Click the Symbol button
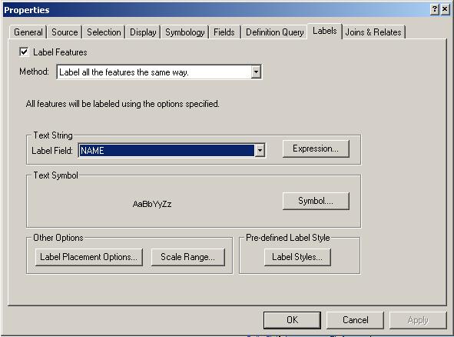 (316, 201)
